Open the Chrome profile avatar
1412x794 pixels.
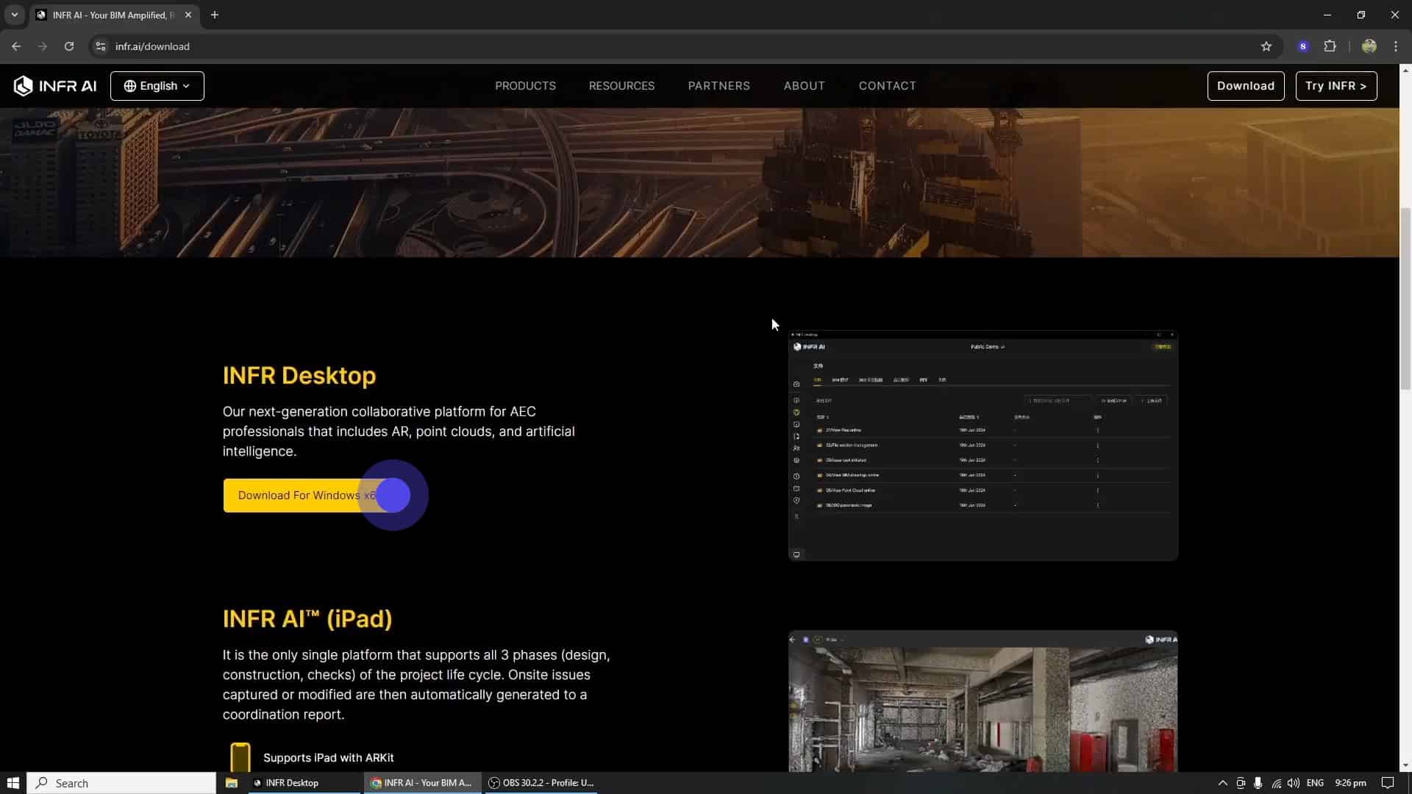[1369, 46]
